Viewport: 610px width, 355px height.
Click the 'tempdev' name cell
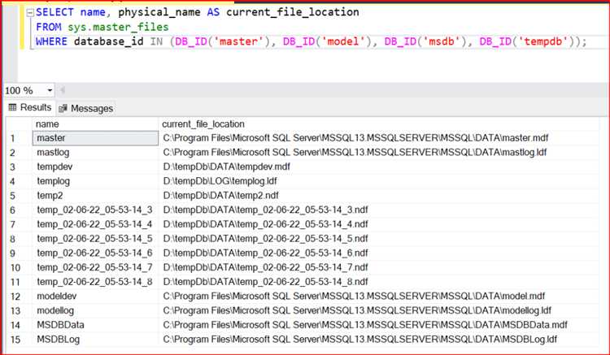click(x=95, y=167)
